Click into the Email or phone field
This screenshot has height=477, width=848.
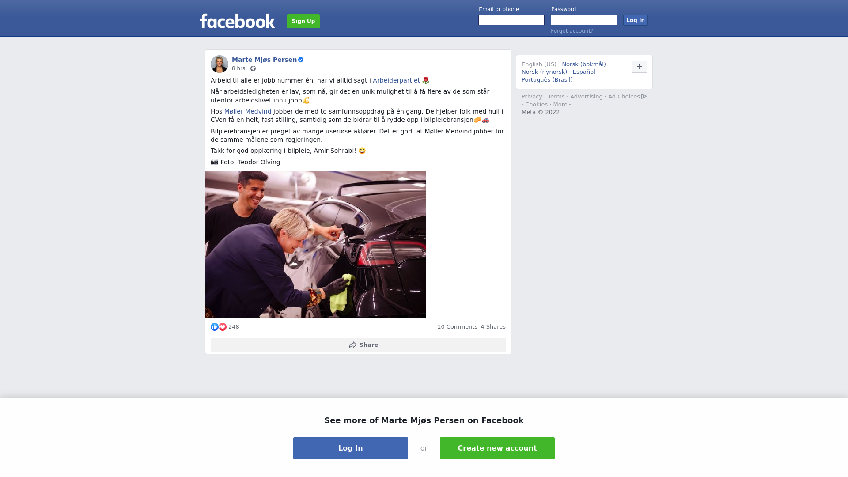click(511, 20)
